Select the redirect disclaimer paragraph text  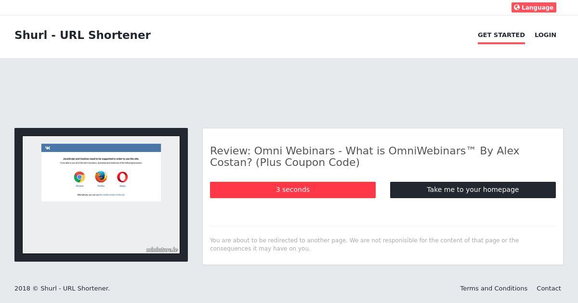tap(365, 244)
